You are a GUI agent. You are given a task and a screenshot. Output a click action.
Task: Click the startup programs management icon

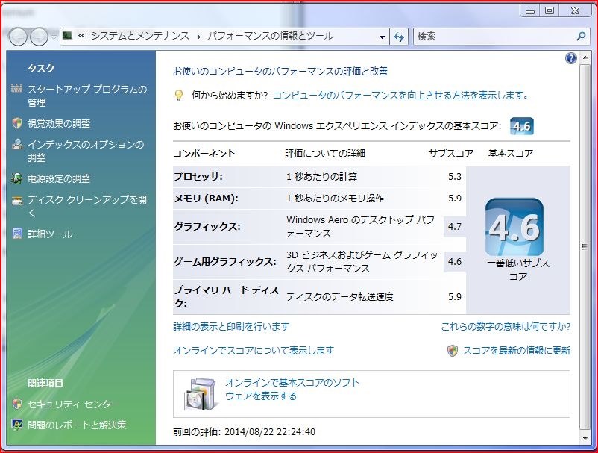click(x=17, y=89)
